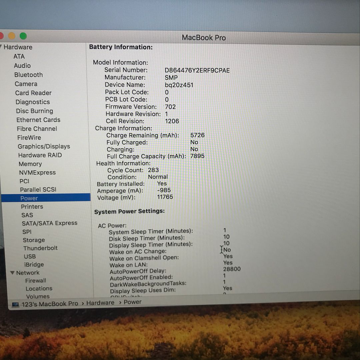360x360 pixels.
Task: Open the Card Reader entry
Action: pos(33,93)
